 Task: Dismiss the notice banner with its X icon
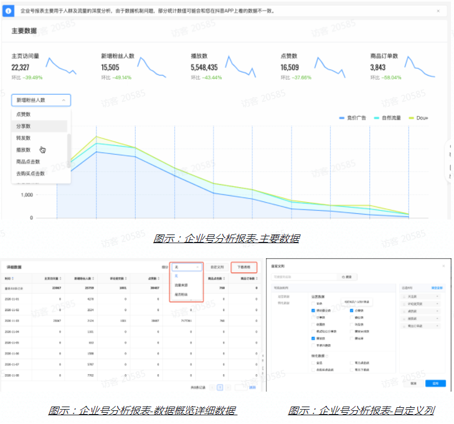[438, 11]
